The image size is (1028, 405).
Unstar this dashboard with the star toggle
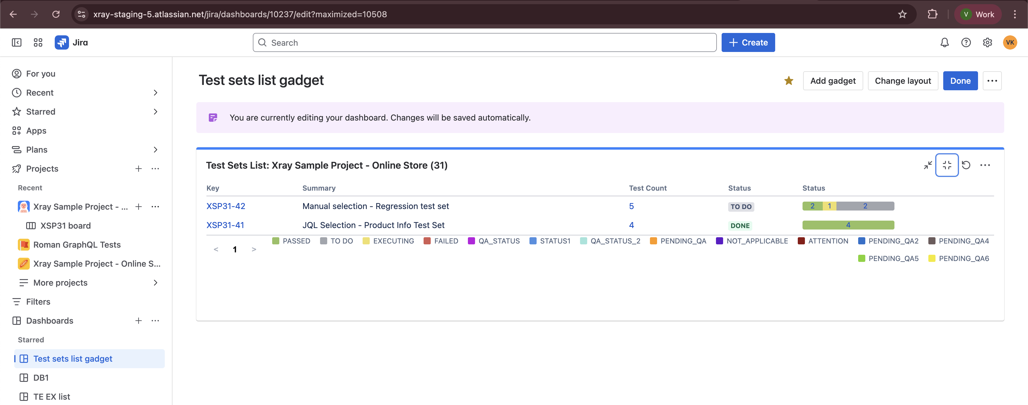[x=789, y=81]
